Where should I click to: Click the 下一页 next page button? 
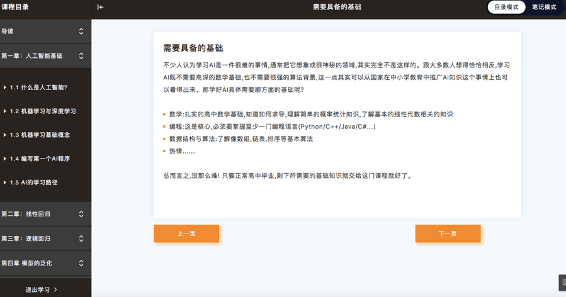click(x=448, y=233)
